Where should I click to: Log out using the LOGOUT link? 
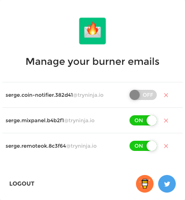(22, 184)
